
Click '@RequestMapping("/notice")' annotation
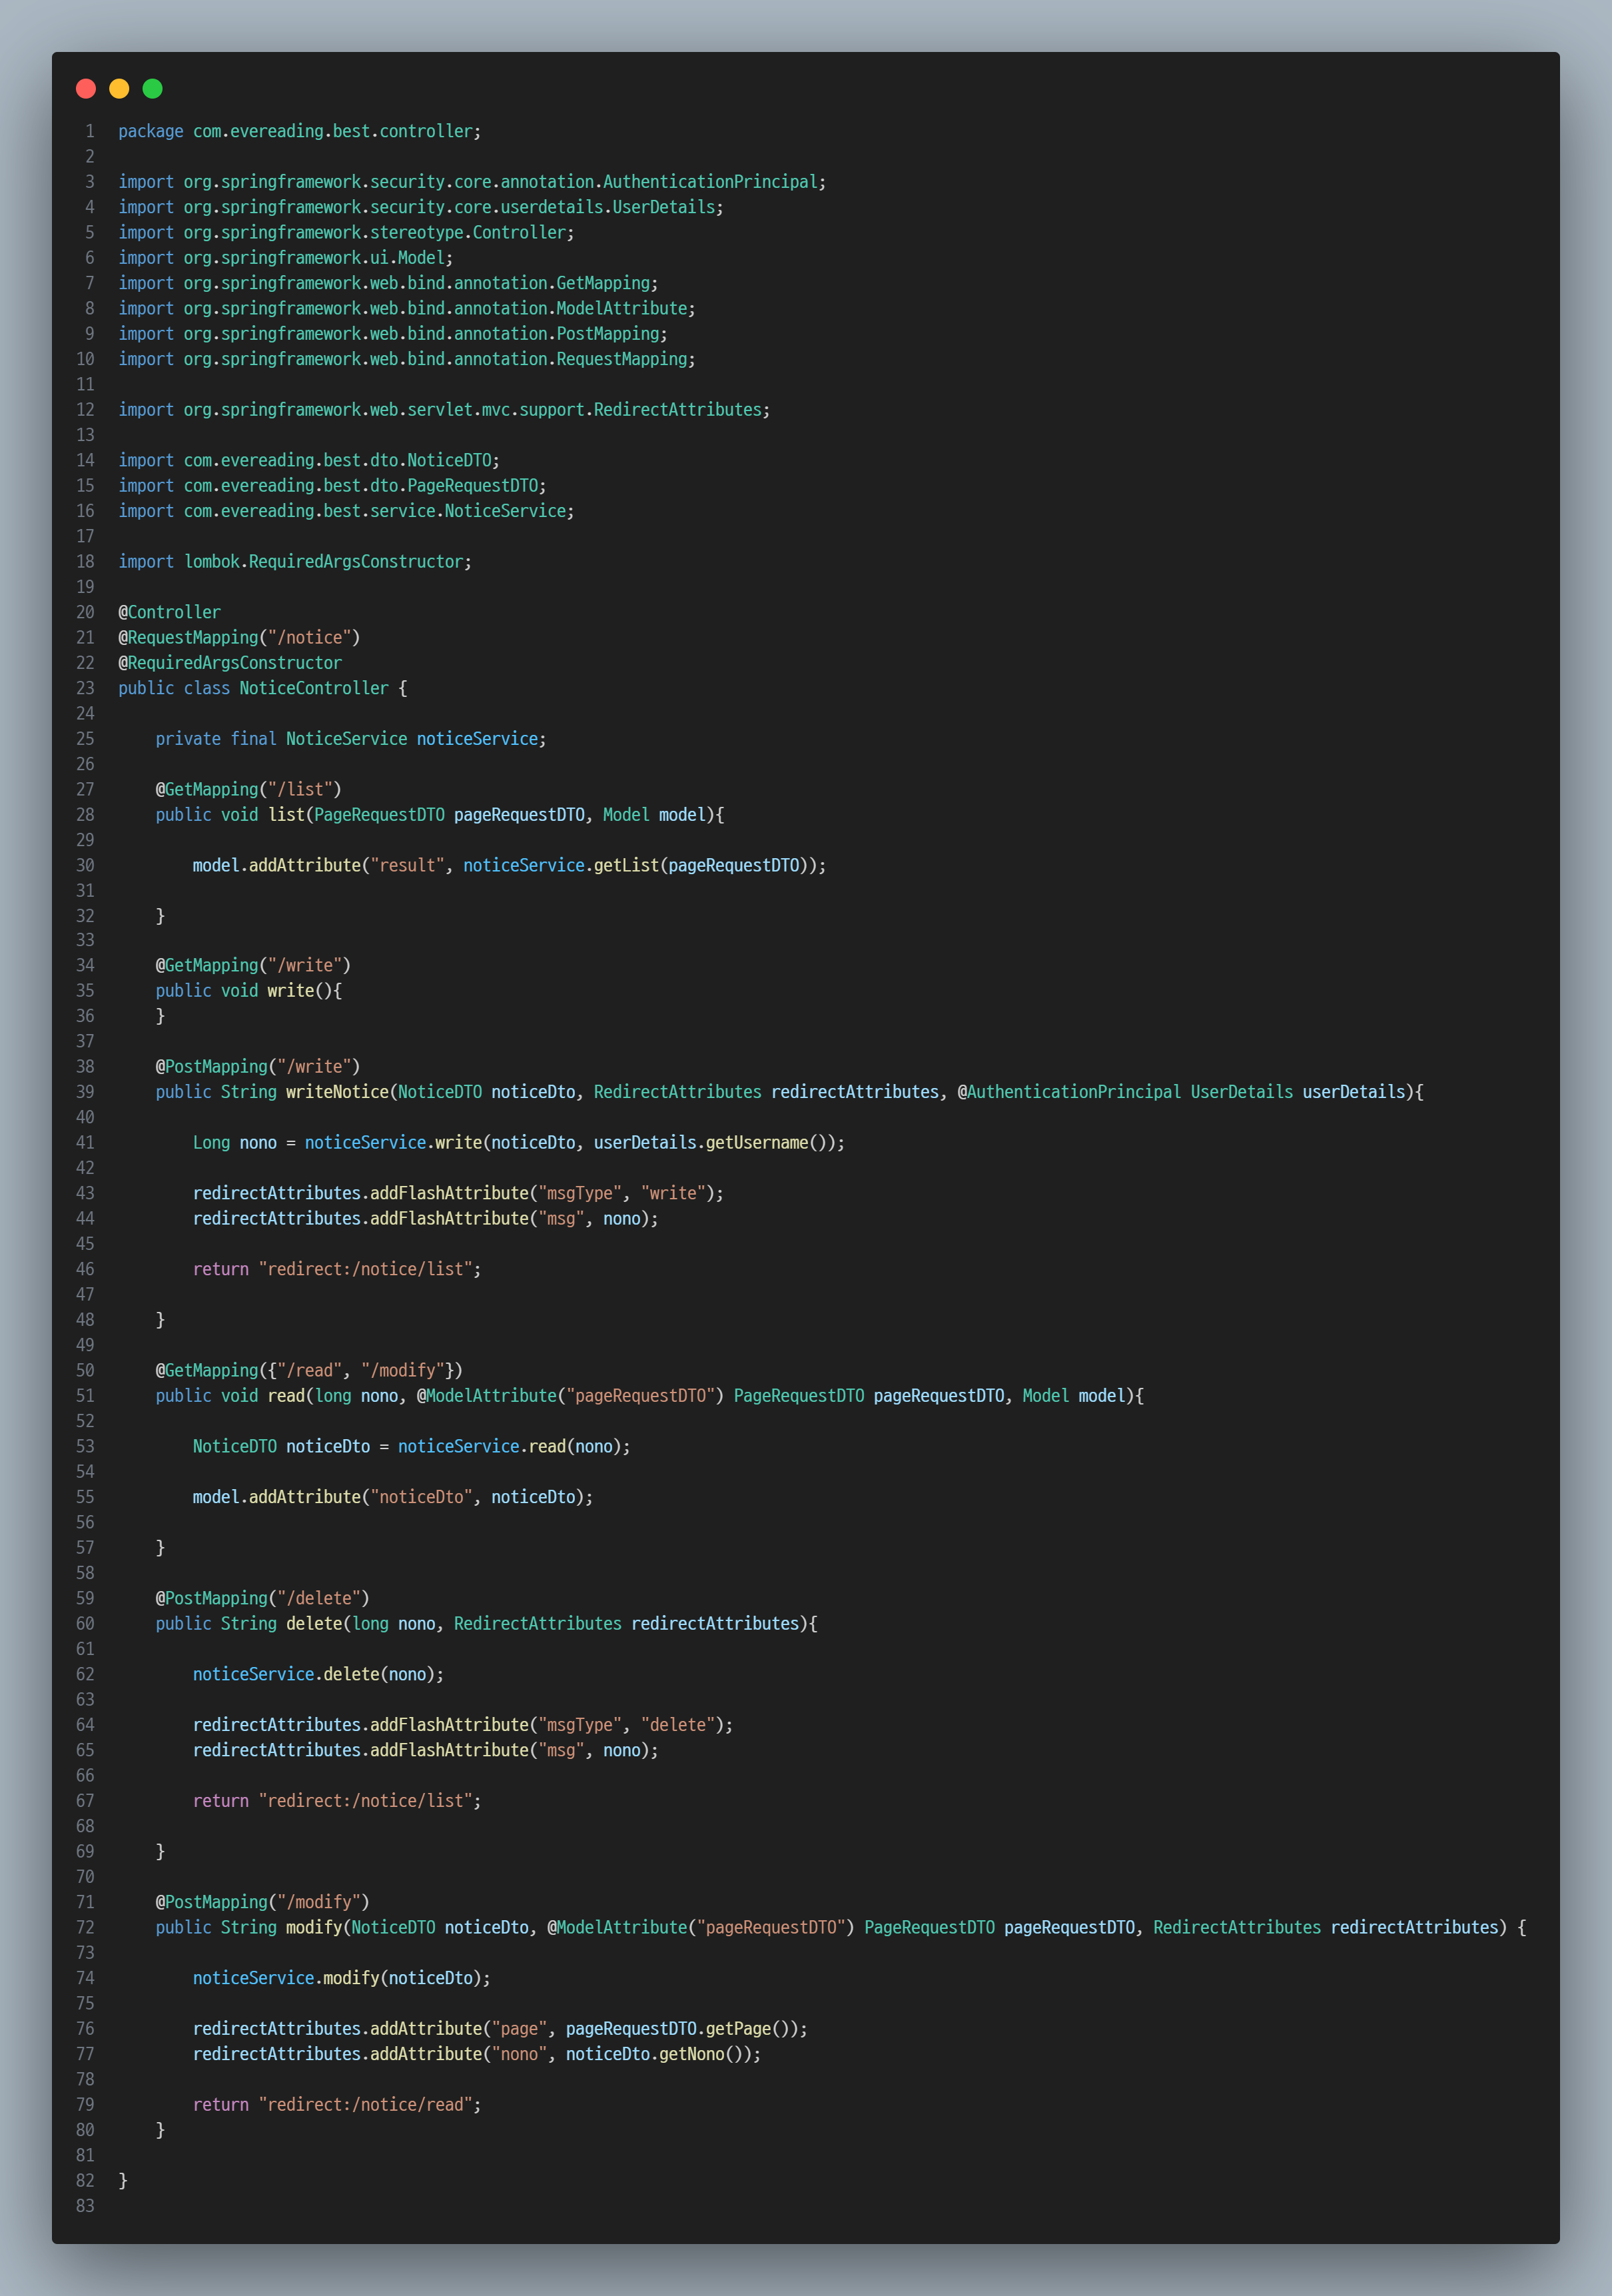239,637
